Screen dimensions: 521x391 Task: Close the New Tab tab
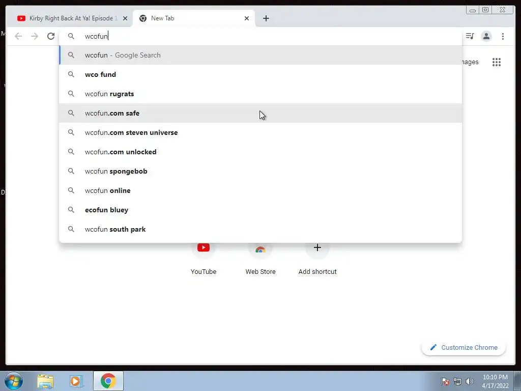tap(247, 18)
